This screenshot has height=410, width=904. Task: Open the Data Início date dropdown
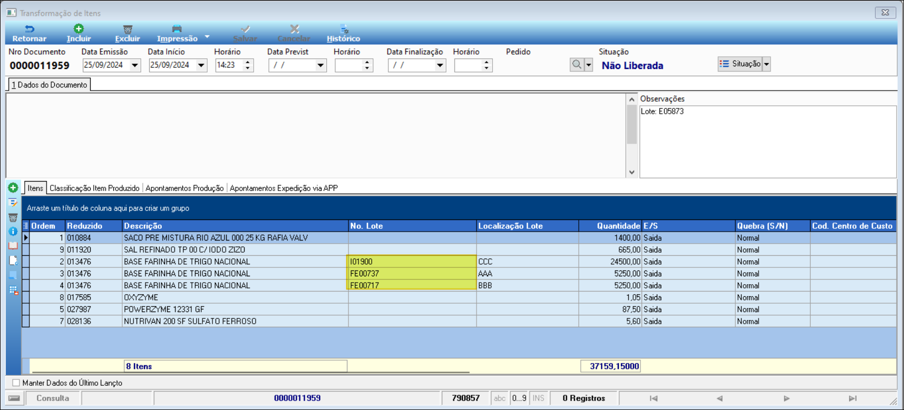coord(201,65)
